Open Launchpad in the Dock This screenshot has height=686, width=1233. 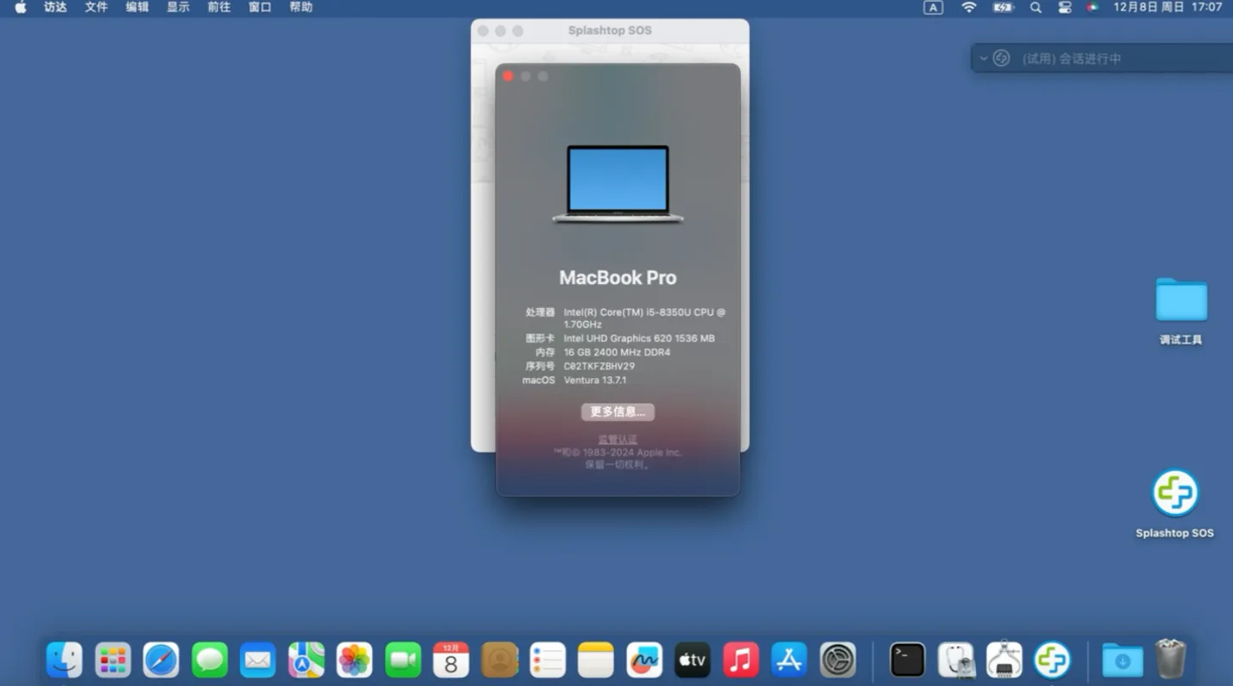coord(113,660)
